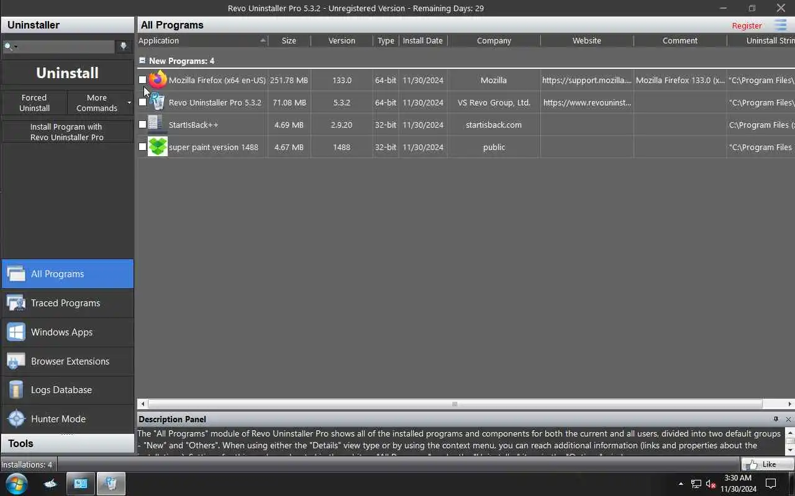The image size is (795, 496).
Task: Open the Browser Extensions module
Action: click(67, 361)
